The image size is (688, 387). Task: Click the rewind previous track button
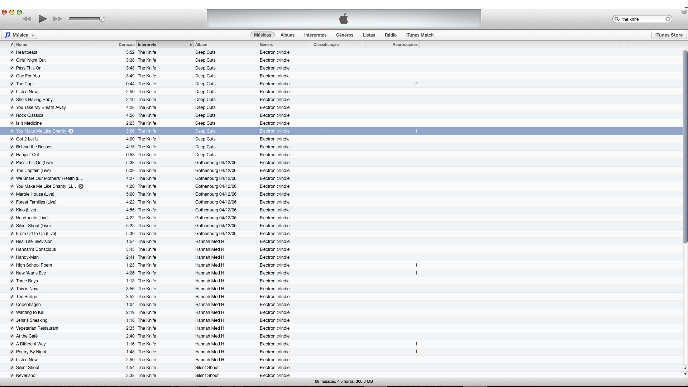[x=27, y=19]
